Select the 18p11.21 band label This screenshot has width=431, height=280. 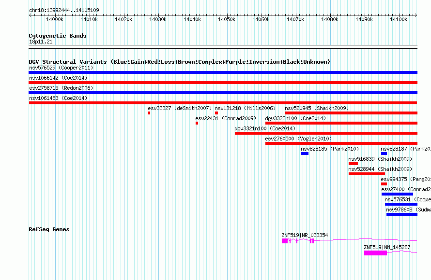coord(41,42)
